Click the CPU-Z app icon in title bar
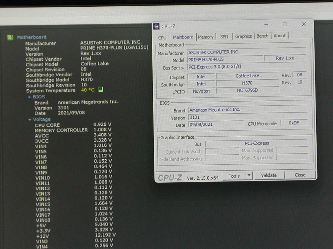The width and height of the screenshot is (333, 249). (x=157, y=26)
